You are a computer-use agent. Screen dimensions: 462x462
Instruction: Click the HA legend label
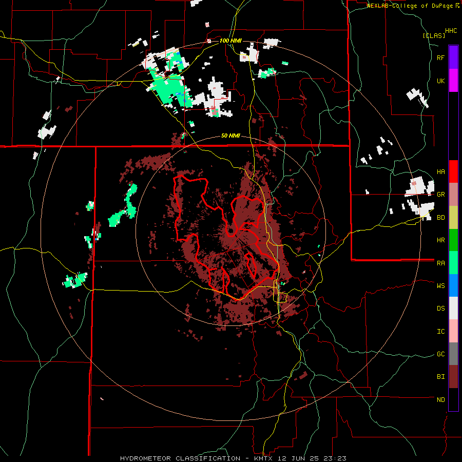[440, 172]
